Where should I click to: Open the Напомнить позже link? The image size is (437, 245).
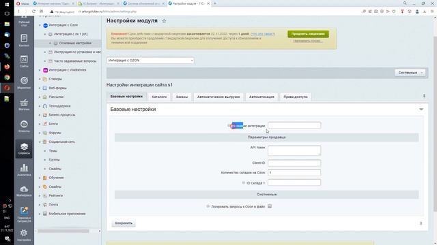308,41
